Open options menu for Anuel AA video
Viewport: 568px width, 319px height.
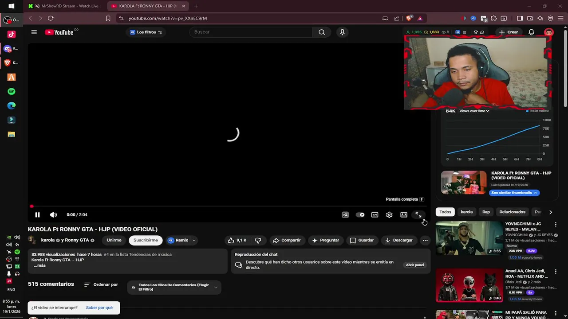pos(555,271)
